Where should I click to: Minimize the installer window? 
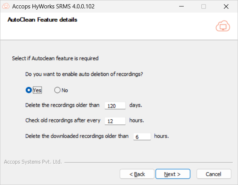[x=186, y=6]
